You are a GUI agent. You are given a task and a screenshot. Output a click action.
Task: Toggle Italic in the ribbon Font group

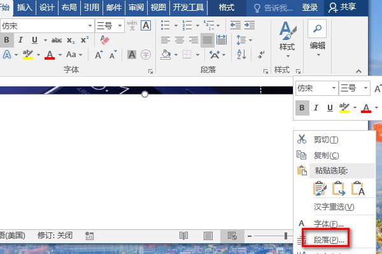21,40
